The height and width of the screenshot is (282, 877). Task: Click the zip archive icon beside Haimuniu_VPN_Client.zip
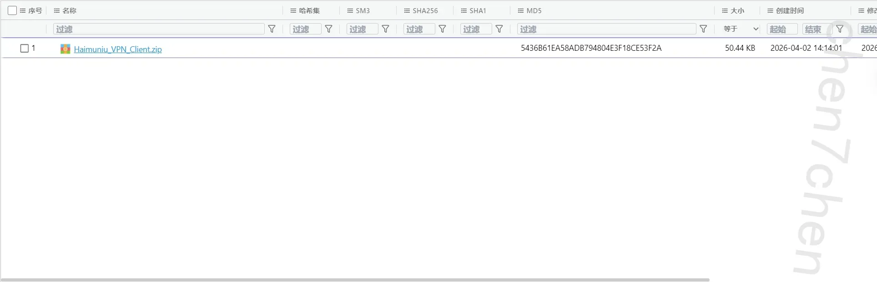pos(66,49)
